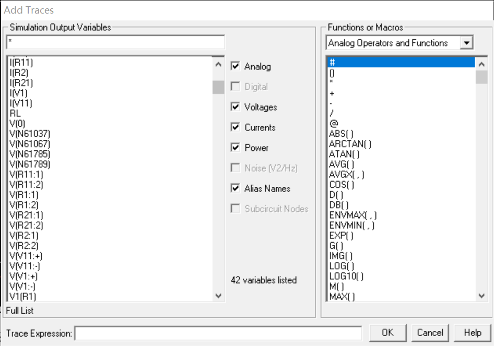494x346 pixels.
Task: Select V(R21:1) variable
Action: 27,216
